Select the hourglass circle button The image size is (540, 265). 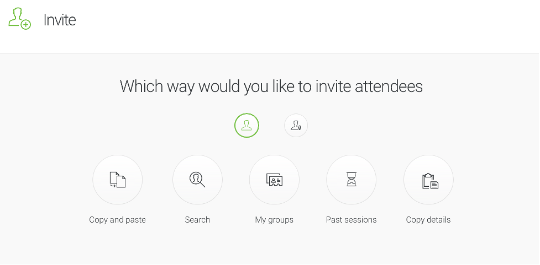[352, 180]
